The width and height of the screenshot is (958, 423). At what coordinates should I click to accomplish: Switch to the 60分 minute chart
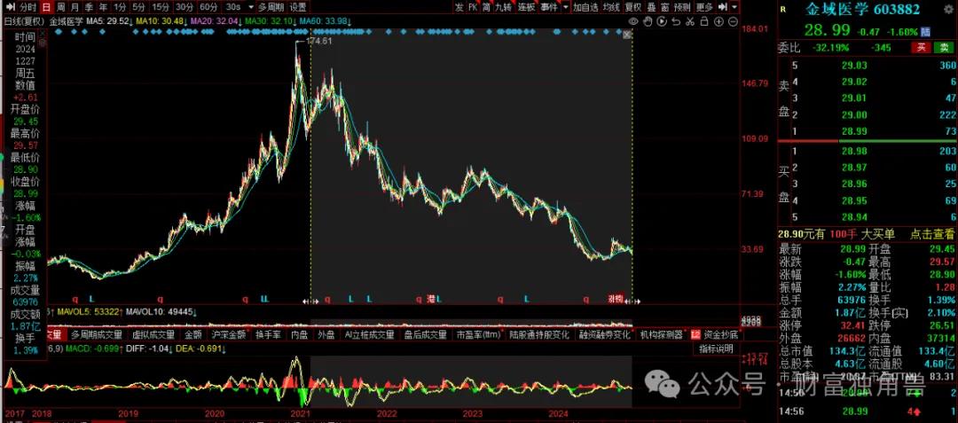pos(209,7)
